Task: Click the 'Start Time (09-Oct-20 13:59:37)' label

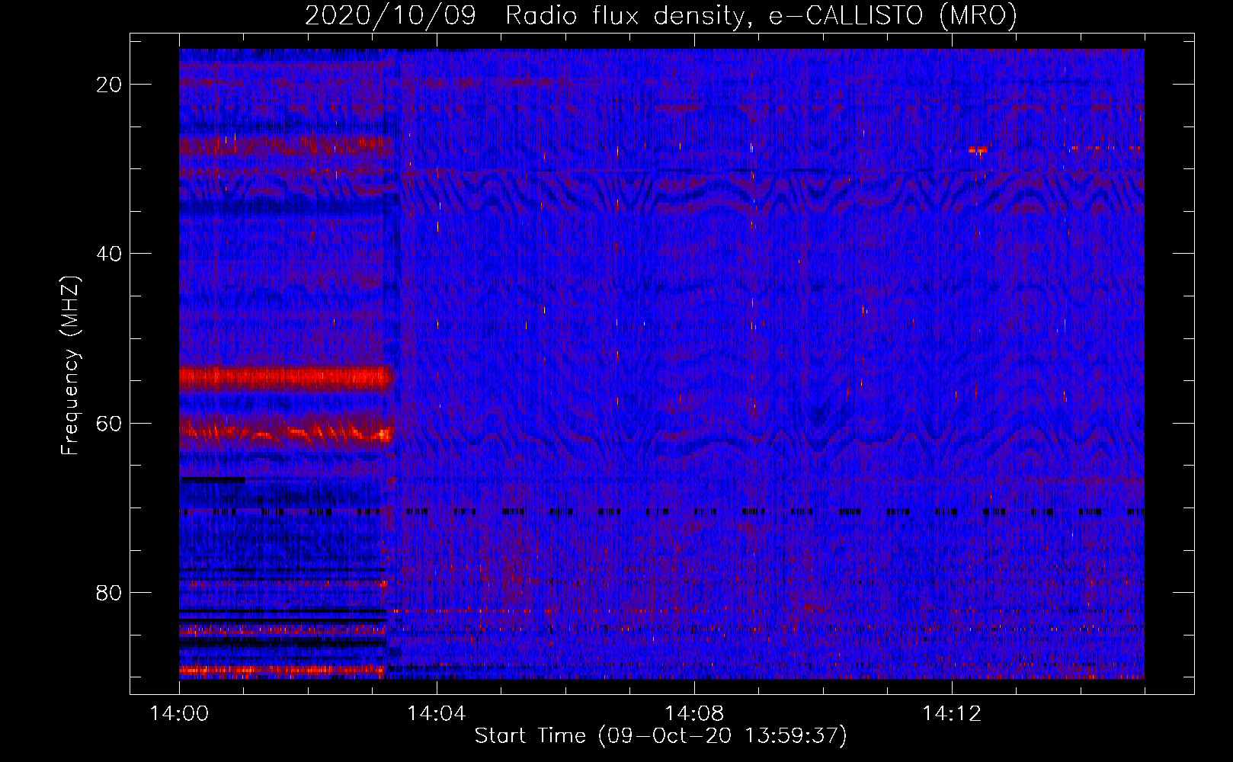Action: (661, 736)
